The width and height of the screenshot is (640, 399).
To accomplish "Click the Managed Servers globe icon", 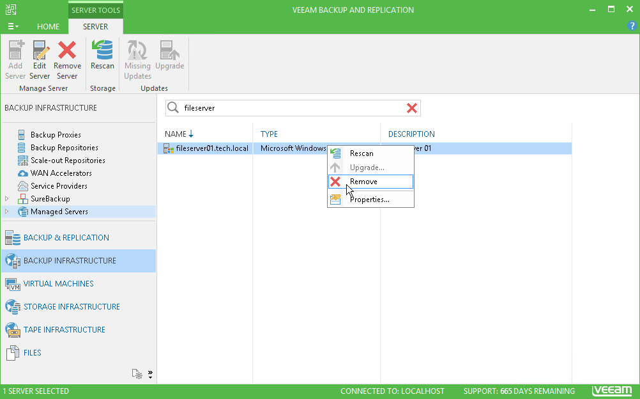I will pos(23,212).
